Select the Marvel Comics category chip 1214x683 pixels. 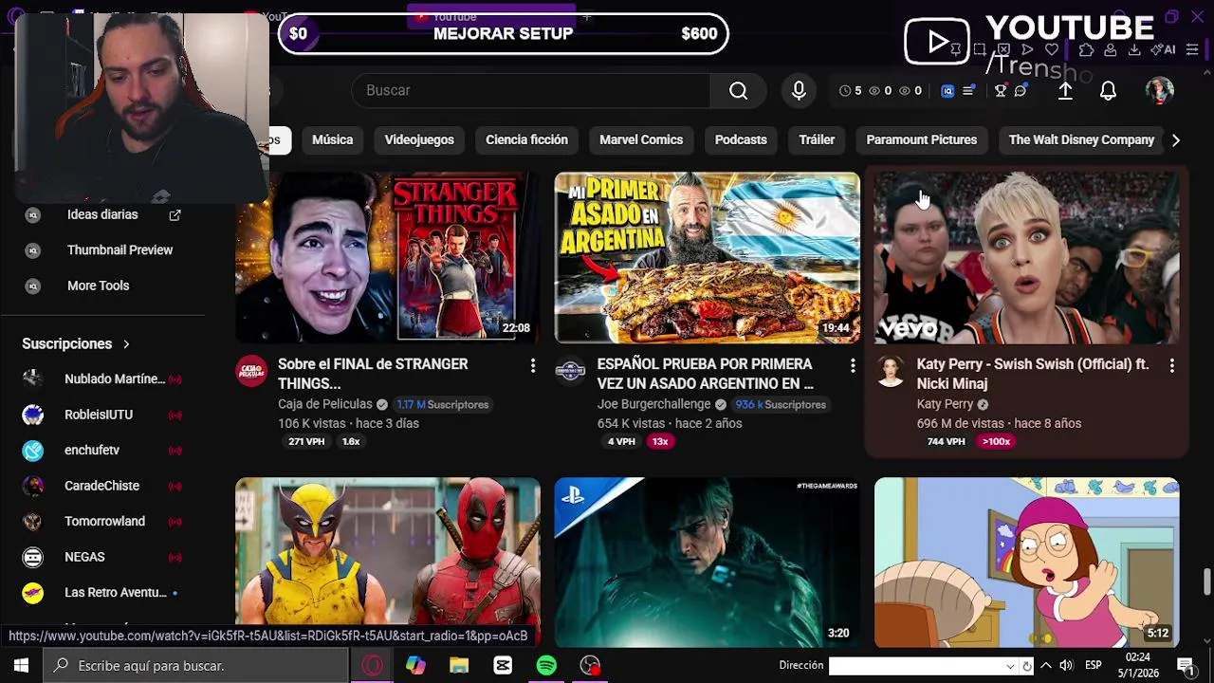tap(641, 139)
